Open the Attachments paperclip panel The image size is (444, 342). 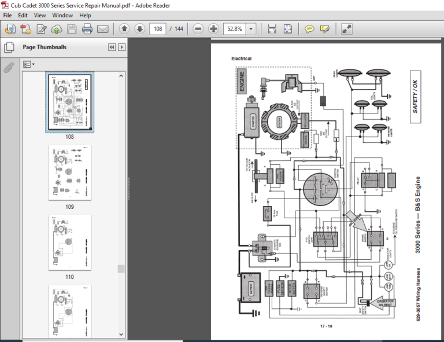click(x=9, y=67)
